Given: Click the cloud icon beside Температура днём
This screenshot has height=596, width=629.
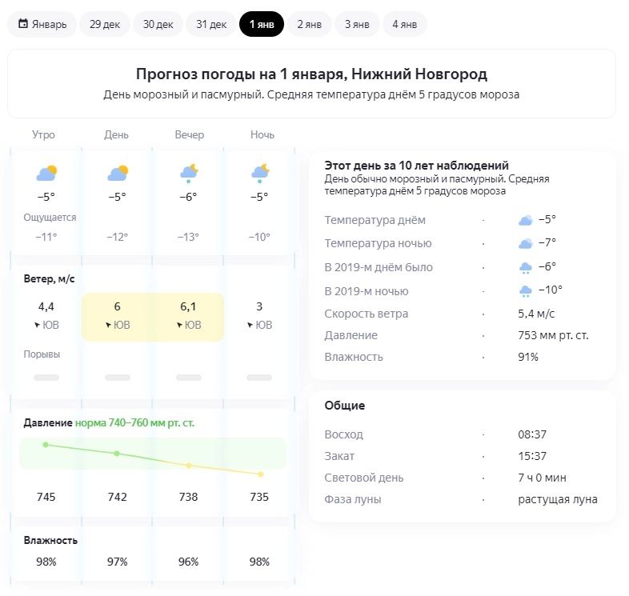Looking at the screenshot, I should point(526,220).
